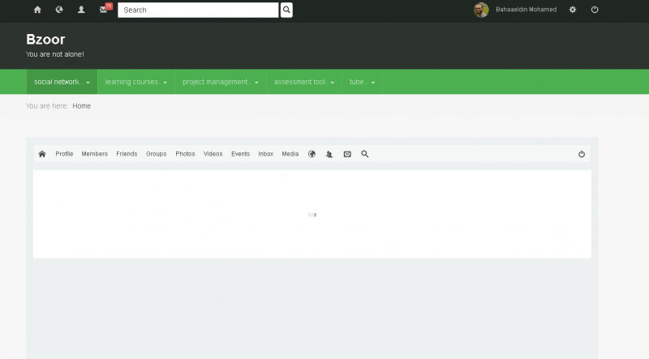Click the Bzoor site title

[45, 39]
